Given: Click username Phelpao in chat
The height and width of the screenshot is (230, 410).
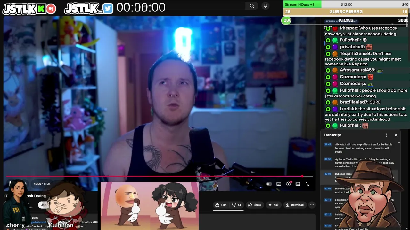Looking at the screenshot, I should click(x=349, y=28).
